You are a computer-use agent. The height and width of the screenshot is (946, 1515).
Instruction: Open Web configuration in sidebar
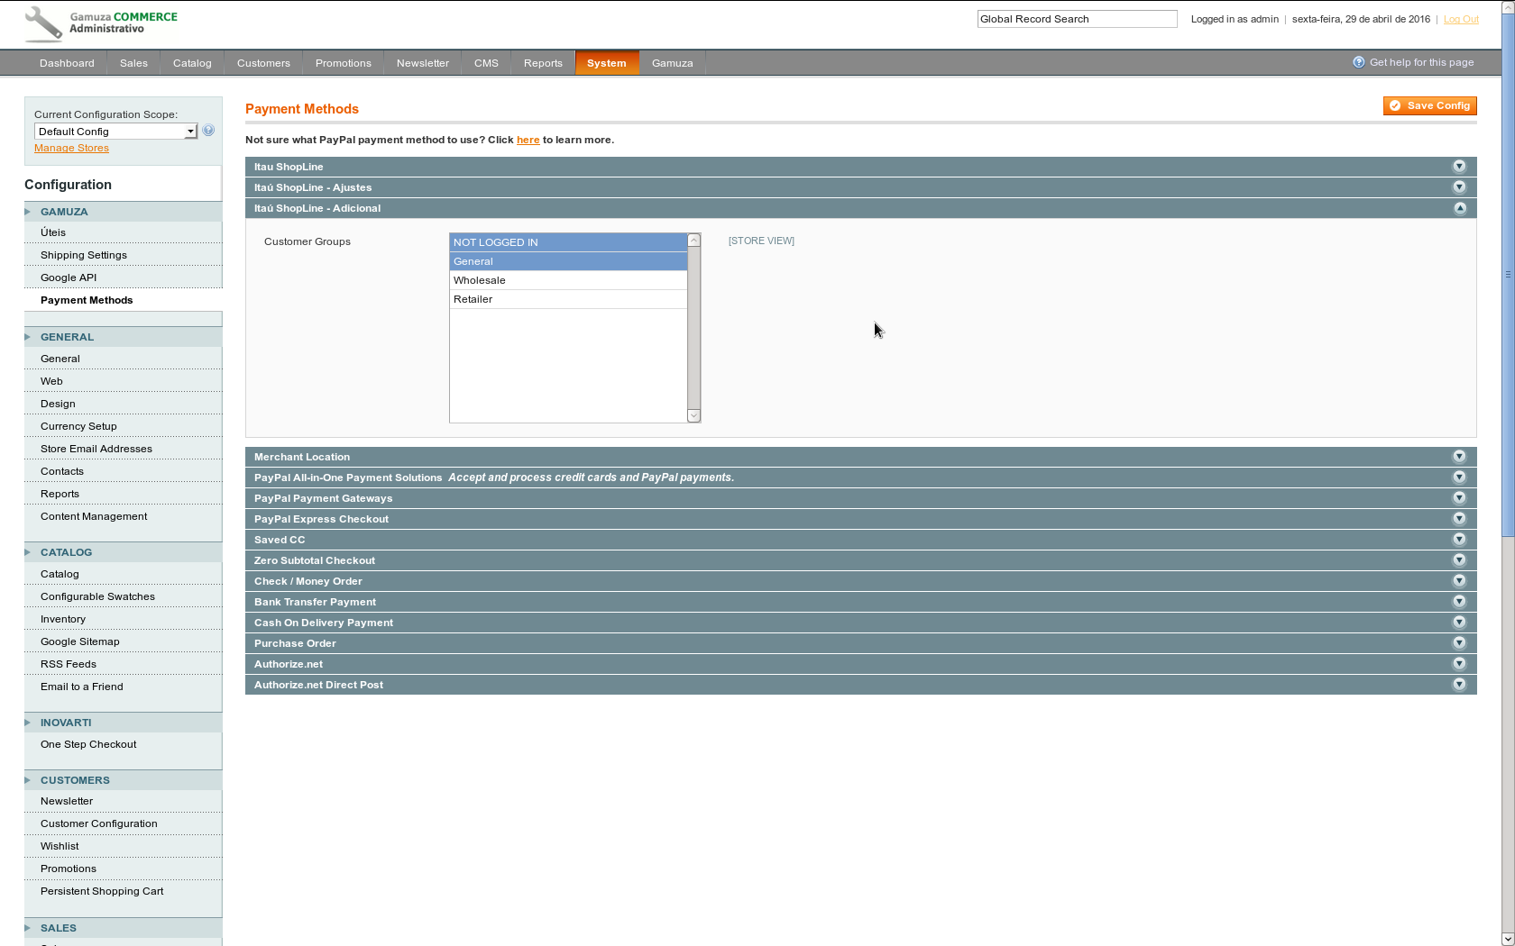coord(51,381)
